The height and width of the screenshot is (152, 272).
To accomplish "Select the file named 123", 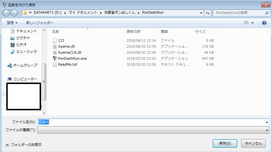I will (x=61, y=41).
